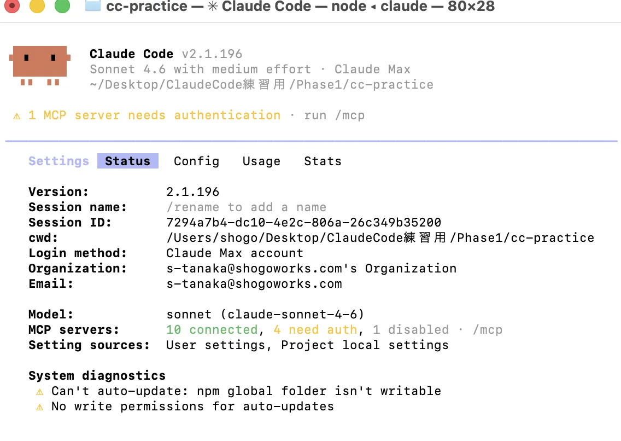The width and height of the screenshot is (621, 441).
Task: Click the green zoom window button
Action: tap(62, 6)
